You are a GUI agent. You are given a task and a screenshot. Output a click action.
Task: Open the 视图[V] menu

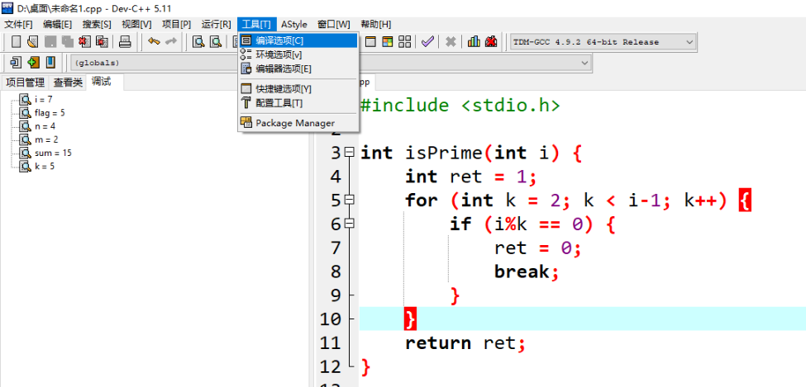[136, 24]
